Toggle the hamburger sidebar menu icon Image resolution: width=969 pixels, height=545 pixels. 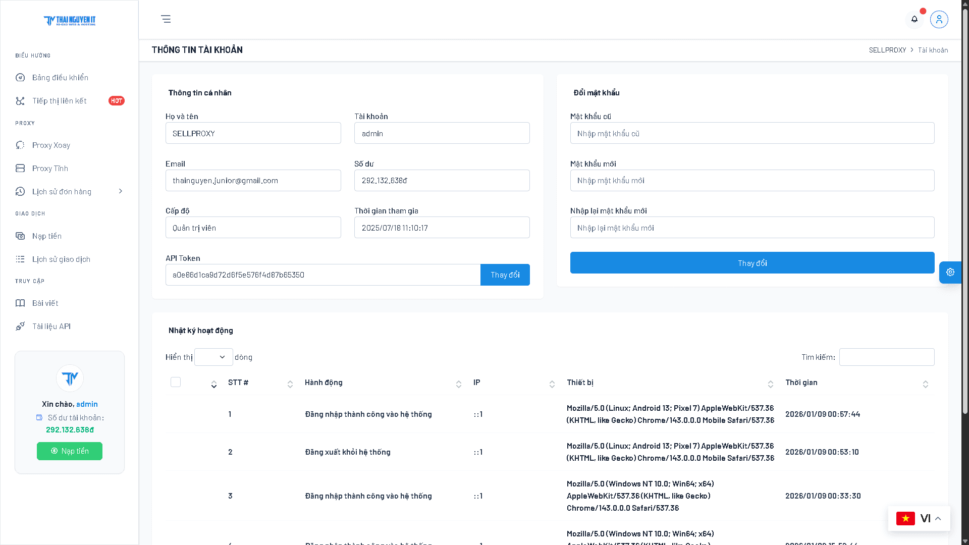tap(166, 19)
